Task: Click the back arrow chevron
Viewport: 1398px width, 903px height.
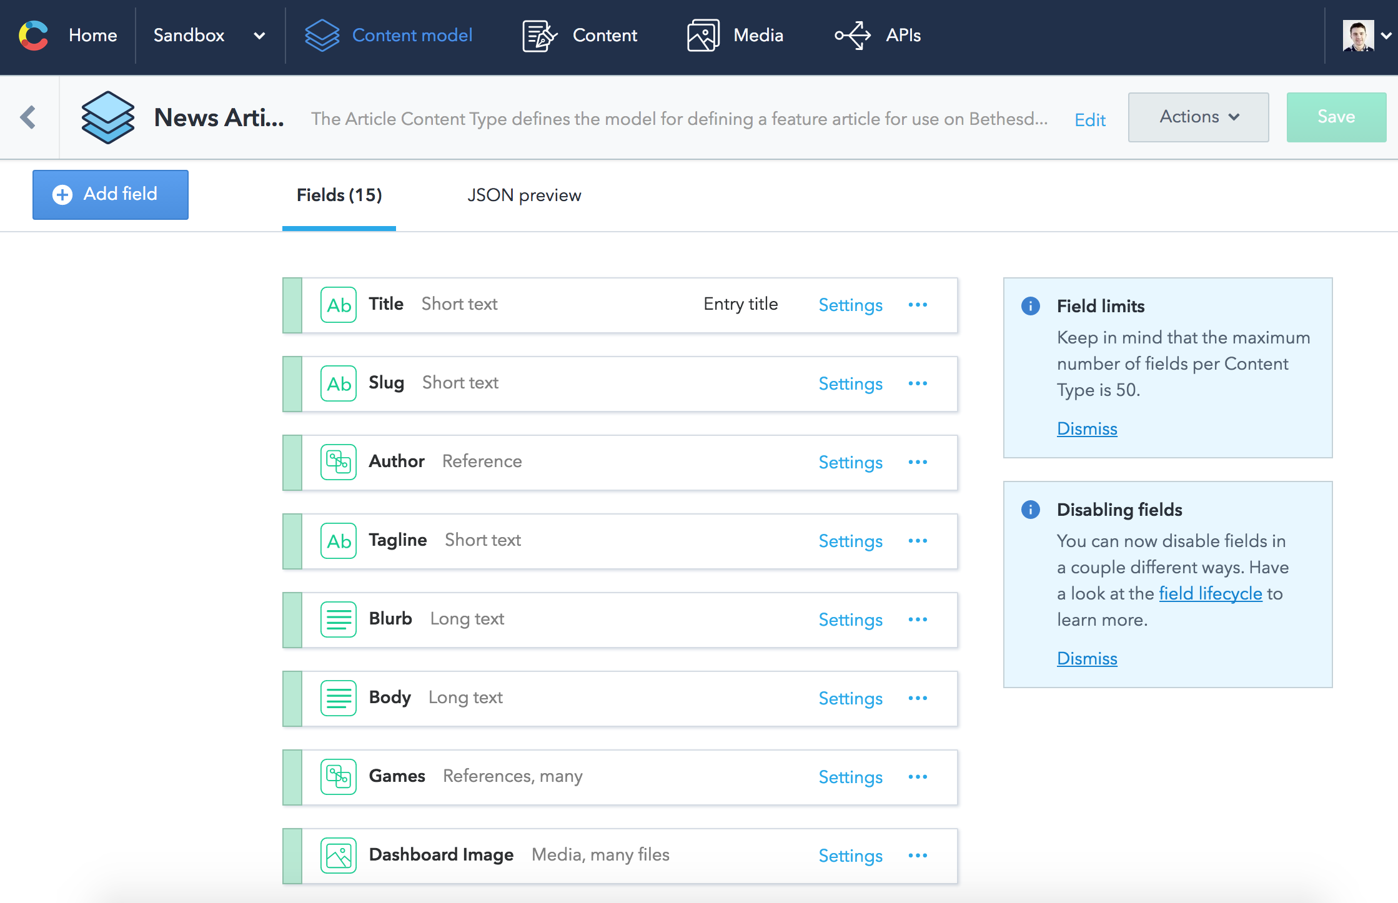Action: click(28, 117)
